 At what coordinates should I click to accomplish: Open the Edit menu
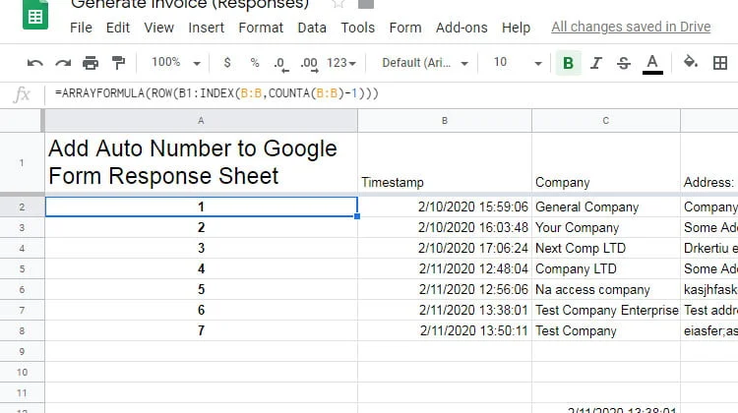tap(118, 28)
